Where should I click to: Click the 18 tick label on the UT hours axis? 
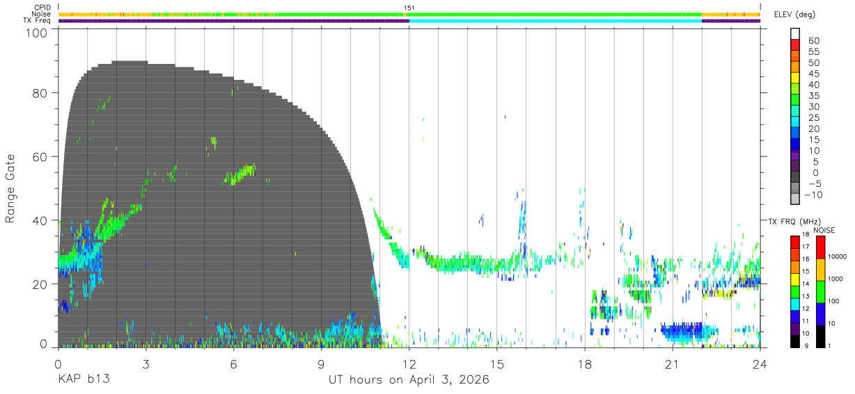pyautogui.click(x=584, y=364)
